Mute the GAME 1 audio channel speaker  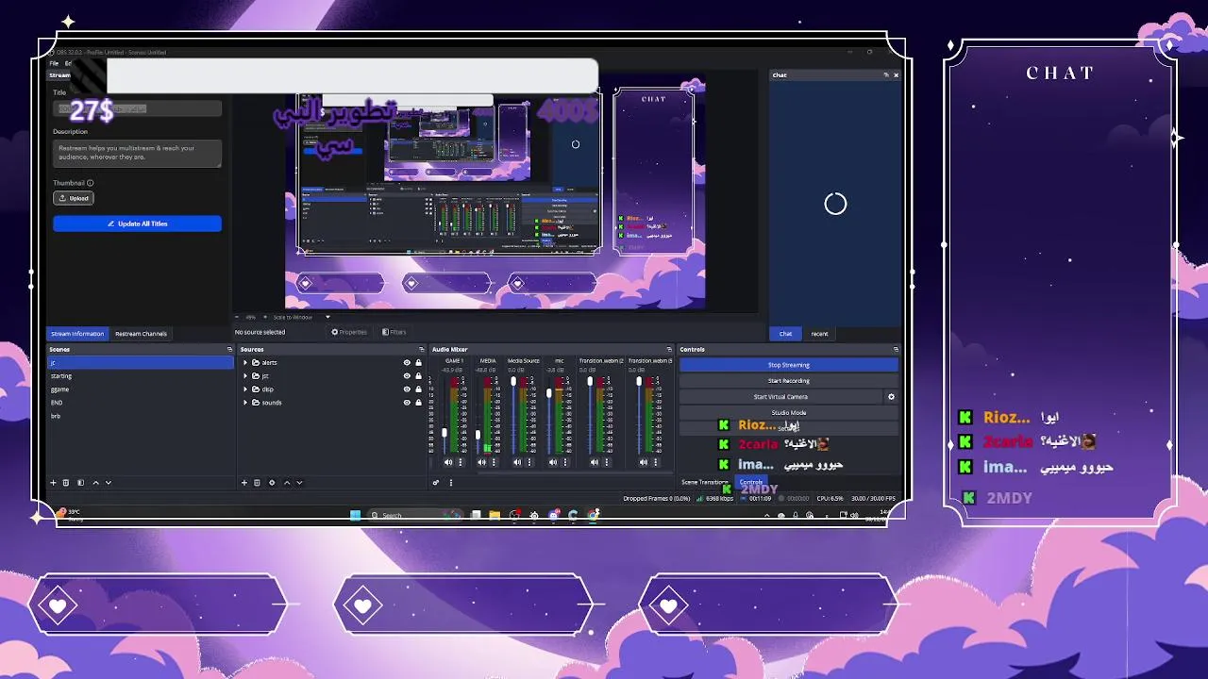(448, 462)
